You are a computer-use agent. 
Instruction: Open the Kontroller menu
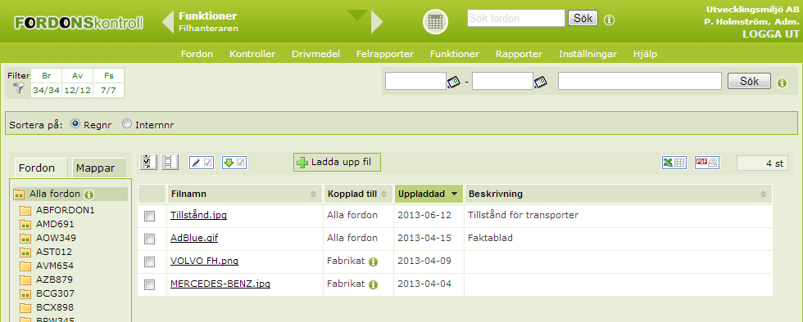coord(252,54)
